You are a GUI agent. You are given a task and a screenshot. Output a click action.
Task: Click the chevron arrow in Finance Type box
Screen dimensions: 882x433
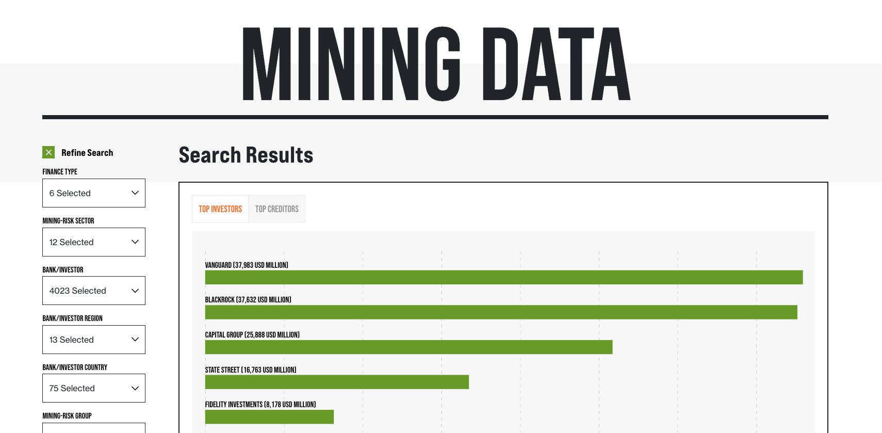click(135, 193)
